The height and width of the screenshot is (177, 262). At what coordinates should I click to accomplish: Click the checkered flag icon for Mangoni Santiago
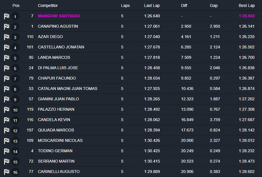[7, 16]
